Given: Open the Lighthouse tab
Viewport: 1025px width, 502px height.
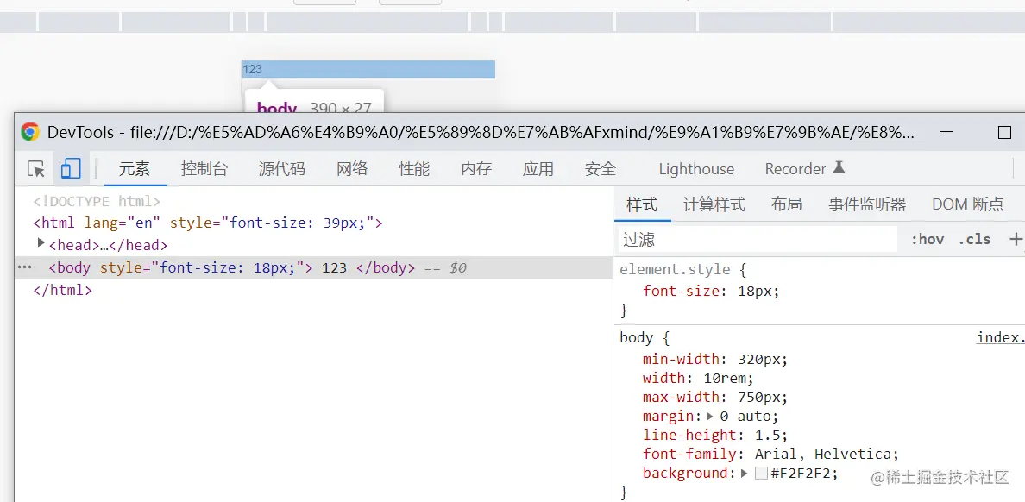Looking at the screenshot, I should (x=696, y=169).
